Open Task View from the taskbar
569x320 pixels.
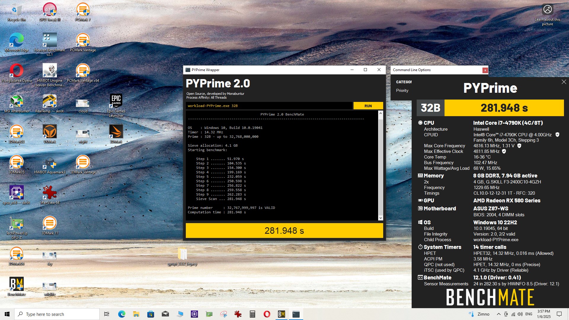pos(107,314)
